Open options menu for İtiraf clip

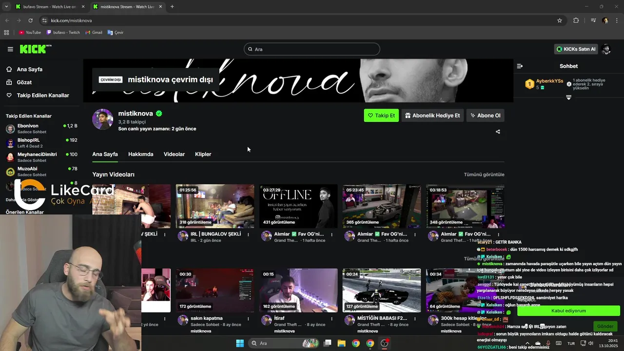[x=331, y=318]
